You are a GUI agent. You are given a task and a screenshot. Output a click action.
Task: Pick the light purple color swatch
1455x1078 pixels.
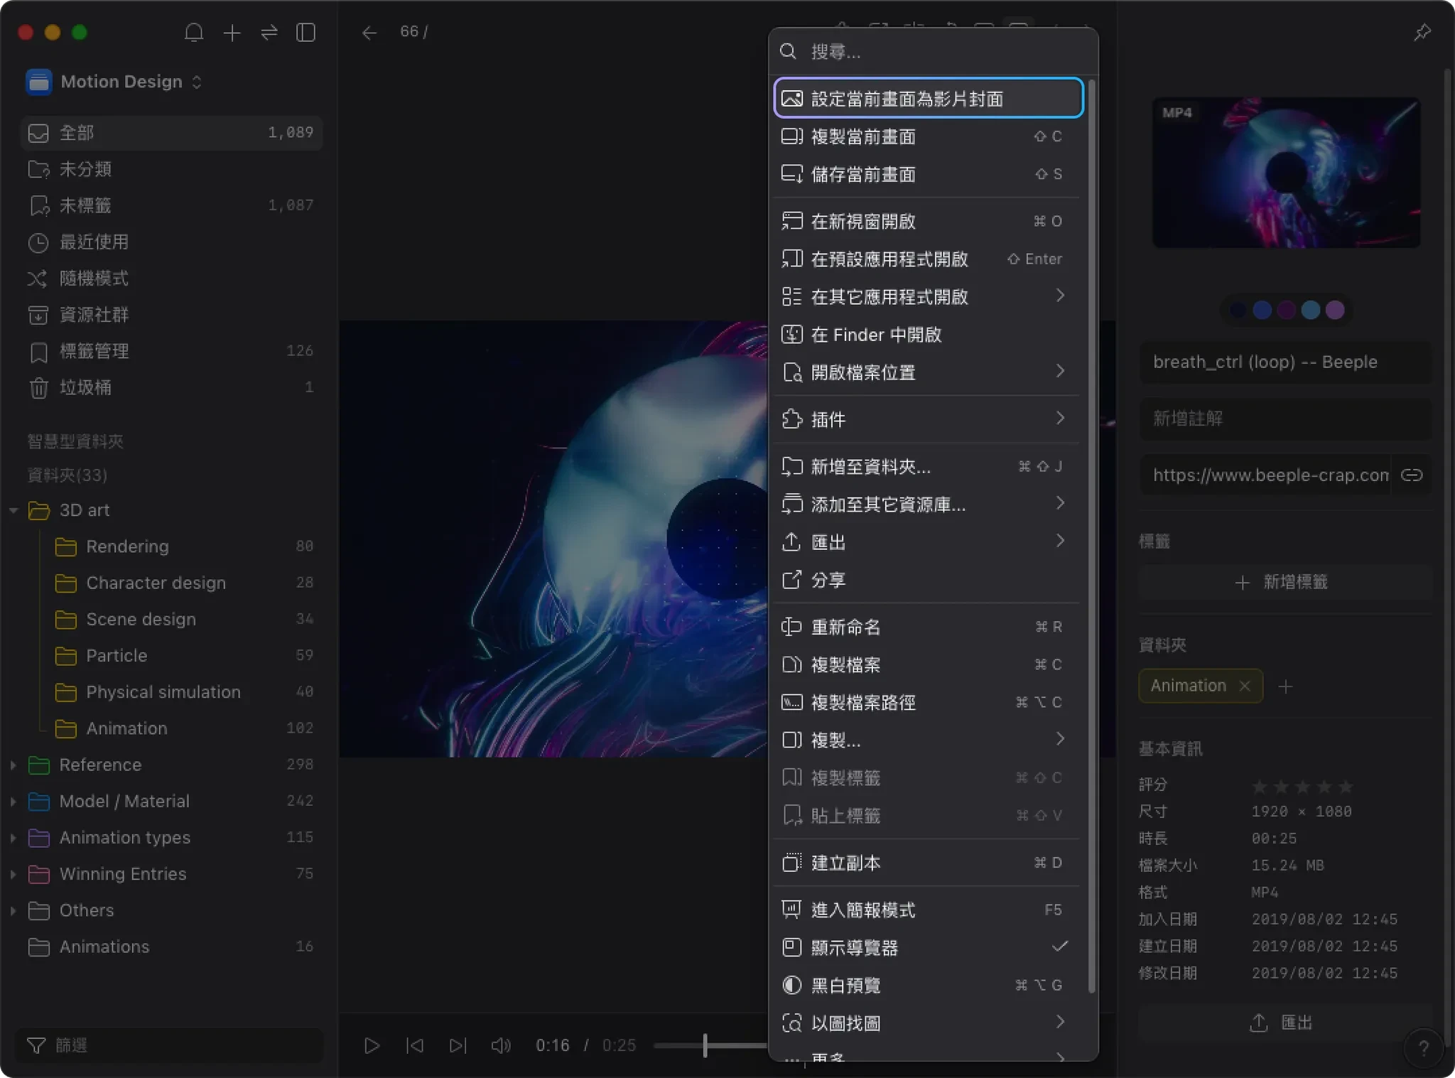pyautogui.click(x=1335, y=310)
